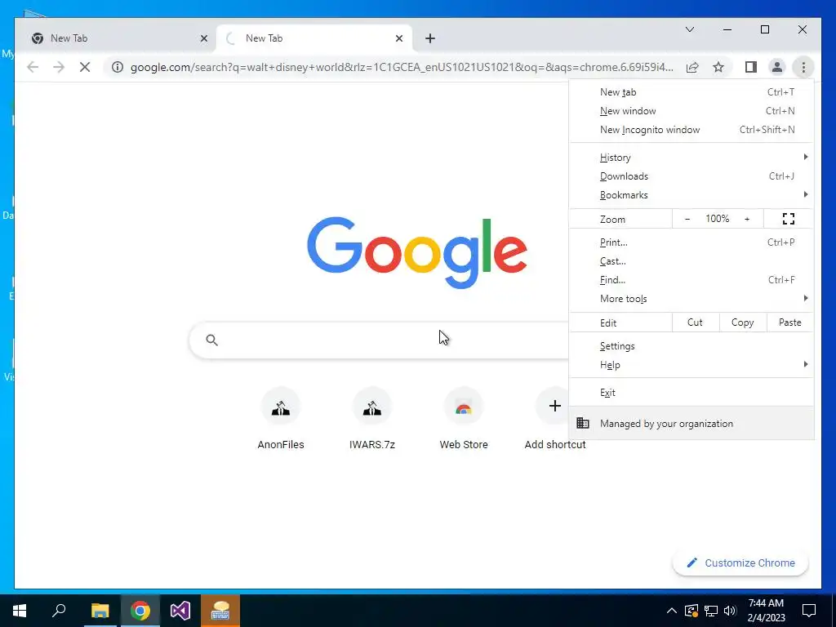
Task: Click the Google search box
Action: pos(379,340)
